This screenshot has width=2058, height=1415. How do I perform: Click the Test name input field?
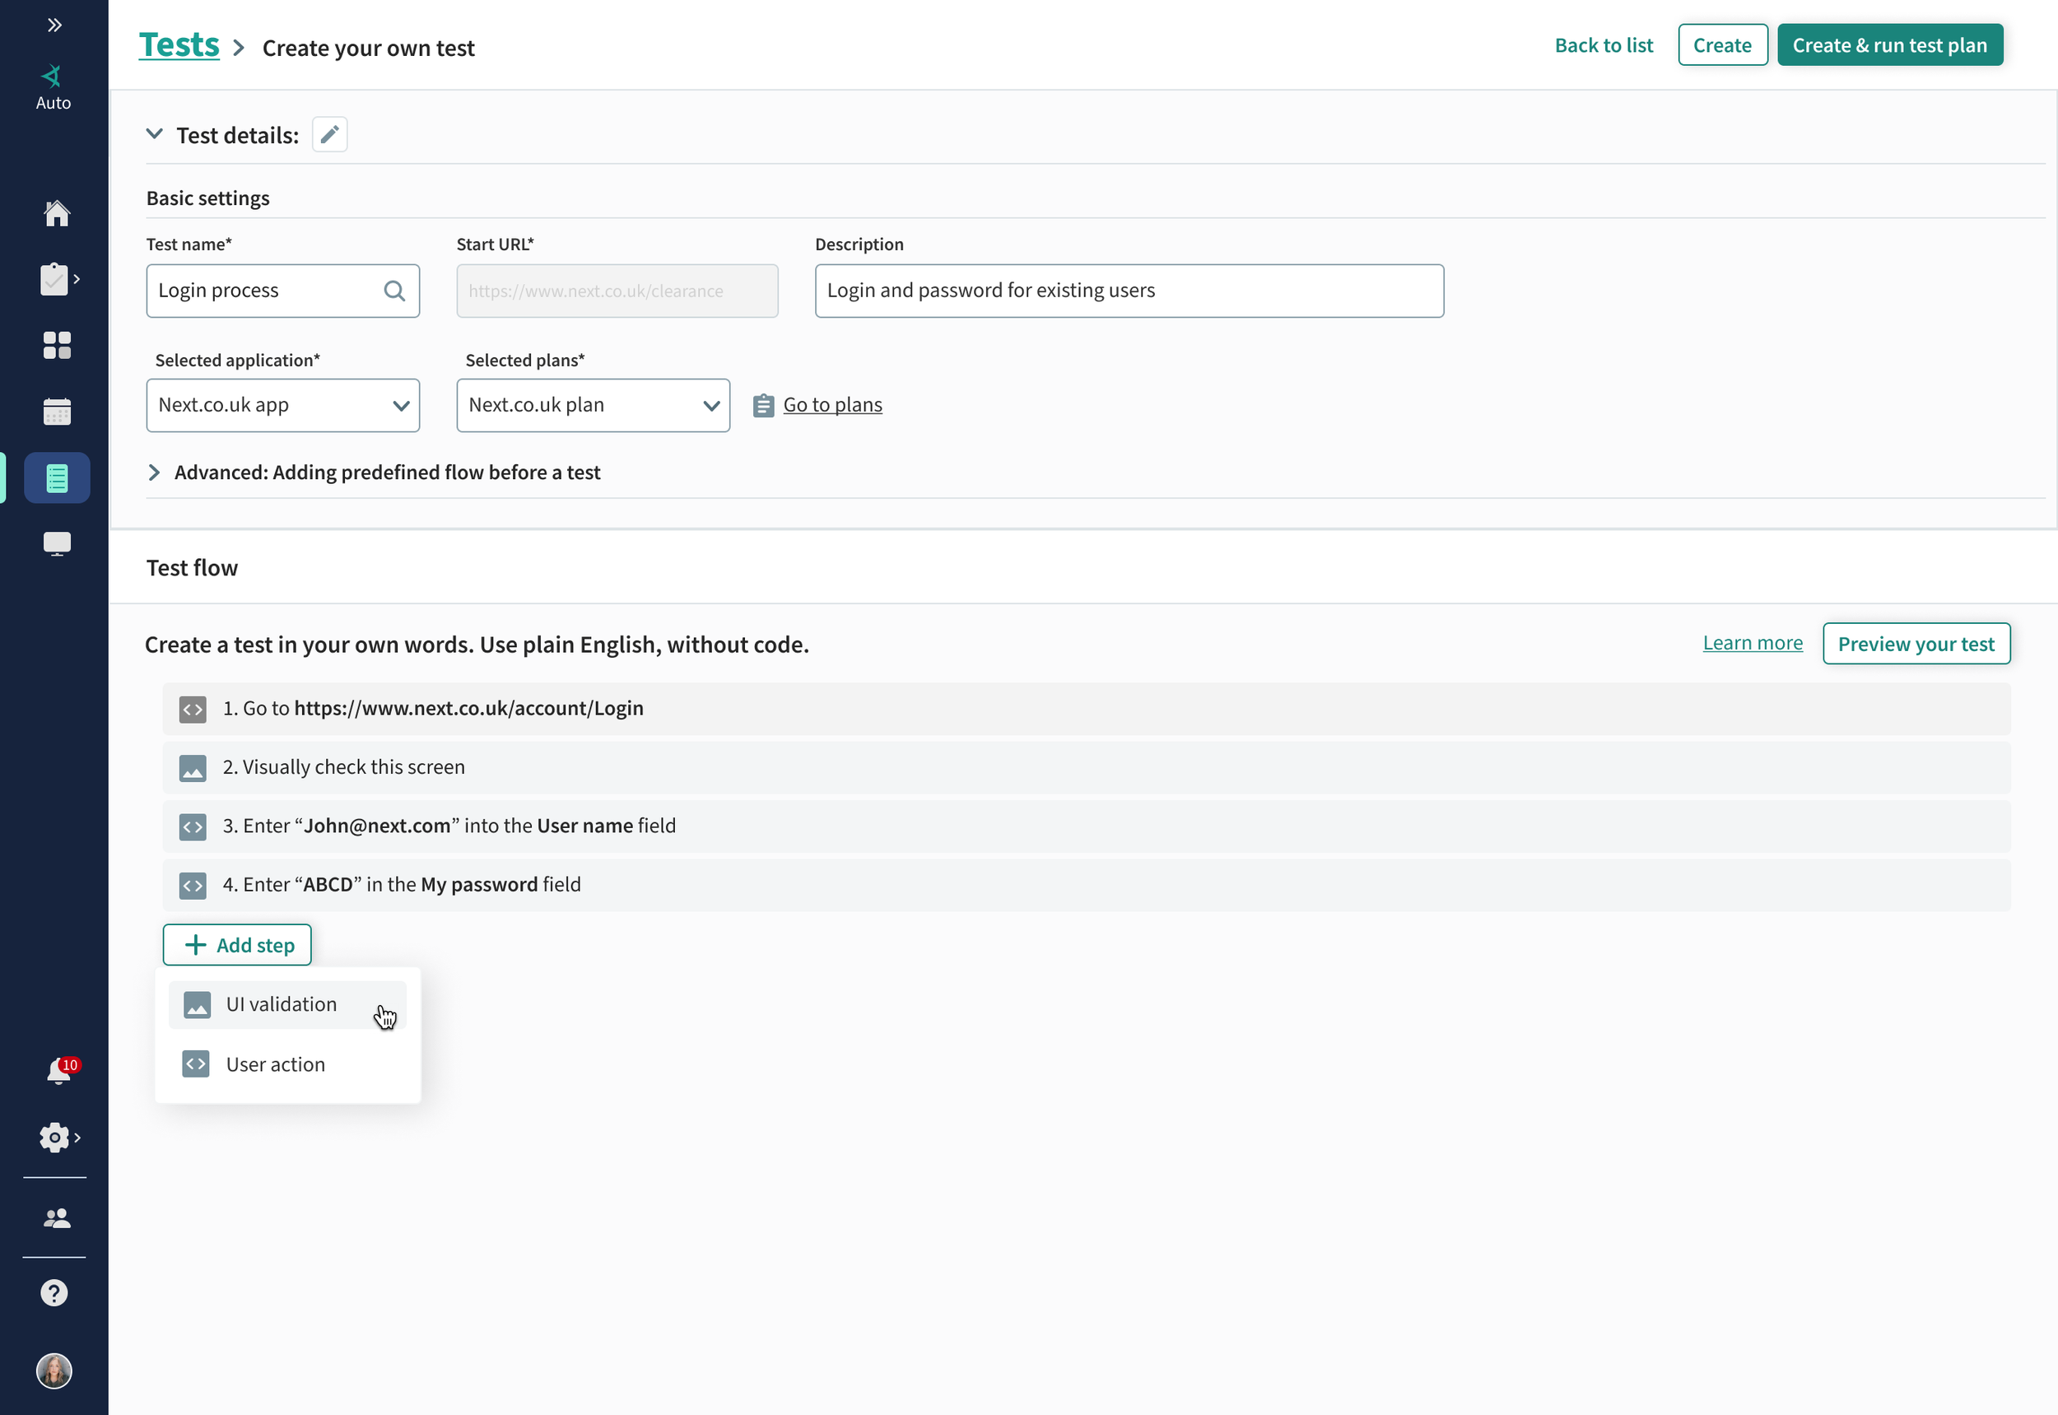coord(283,291)
